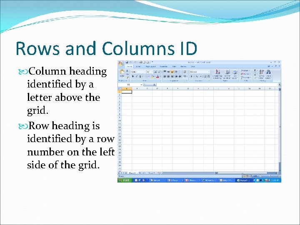Image resolution: width=300 pixels, height=225 pixels.
Task: Expand the Fill Color dropdown arrow
Action: pyautogui.click(x=155, y=76)
